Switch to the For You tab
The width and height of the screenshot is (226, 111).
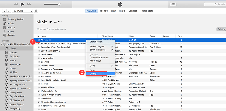coord(104,11)
